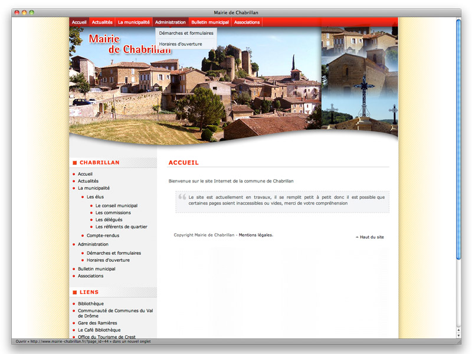Image resolution: width=472 pixels, height=354 pixels.
Task: Click the Copyright Mairie de Chabrillan footer text
Action: pyautogui.click(x=204, y=235)
